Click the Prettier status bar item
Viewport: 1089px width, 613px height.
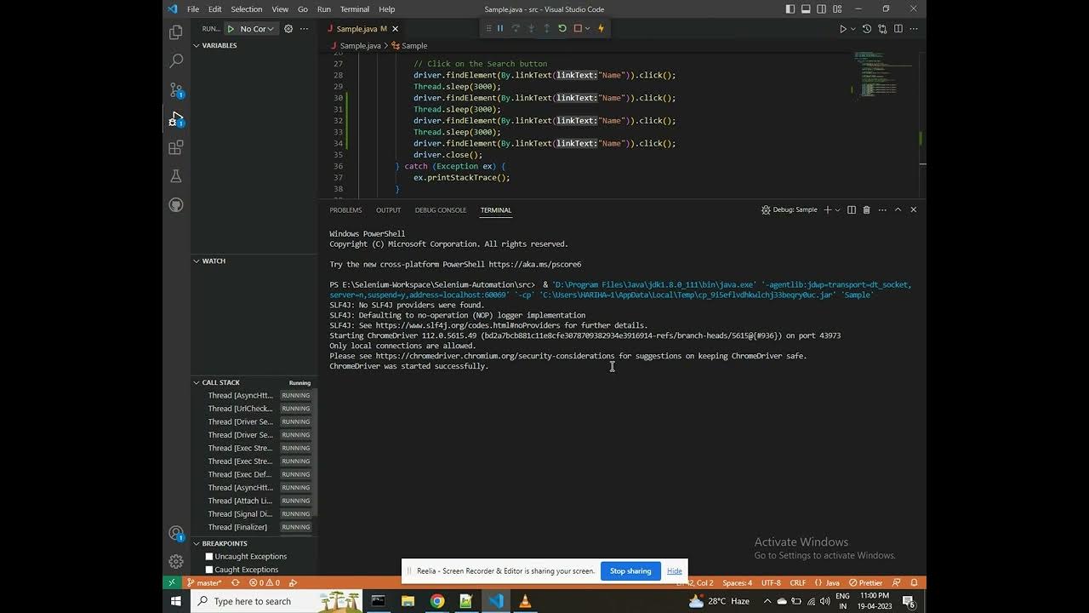pyautogui.click(x=865, y=583)
